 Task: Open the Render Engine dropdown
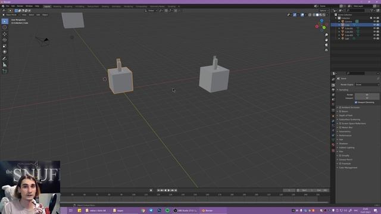coord(367,84)
